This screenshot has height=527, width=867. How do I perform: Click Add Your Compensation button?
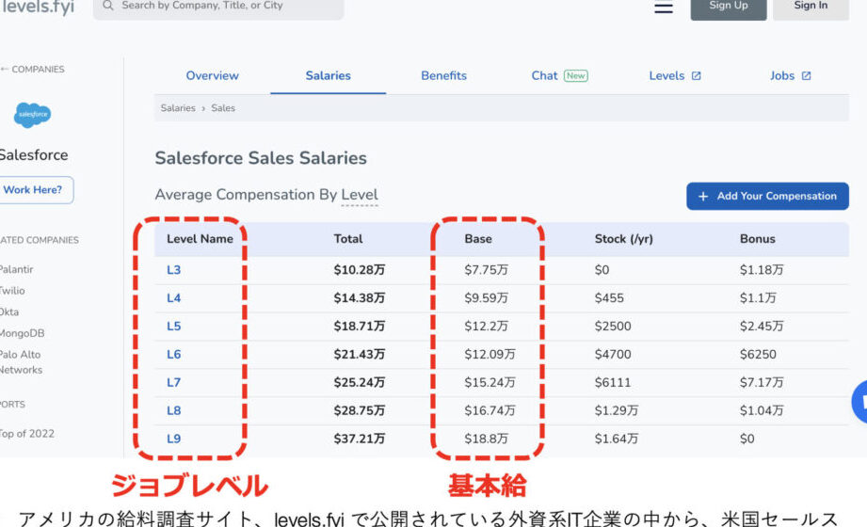[767, 196]
